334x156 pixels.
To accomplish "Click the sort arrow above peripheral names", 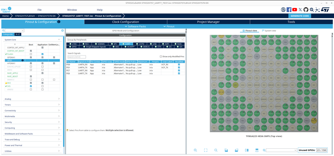I will tap(15, 44).
